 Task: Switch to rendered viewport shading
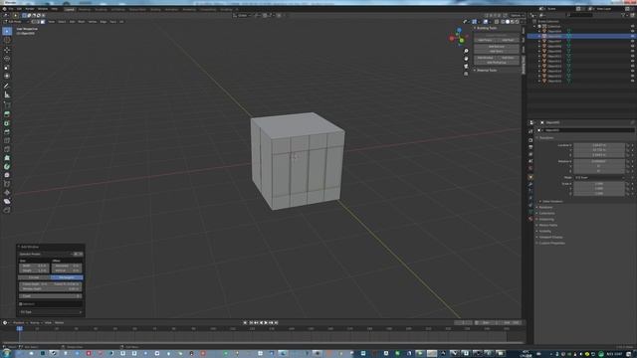pos(517,22)
